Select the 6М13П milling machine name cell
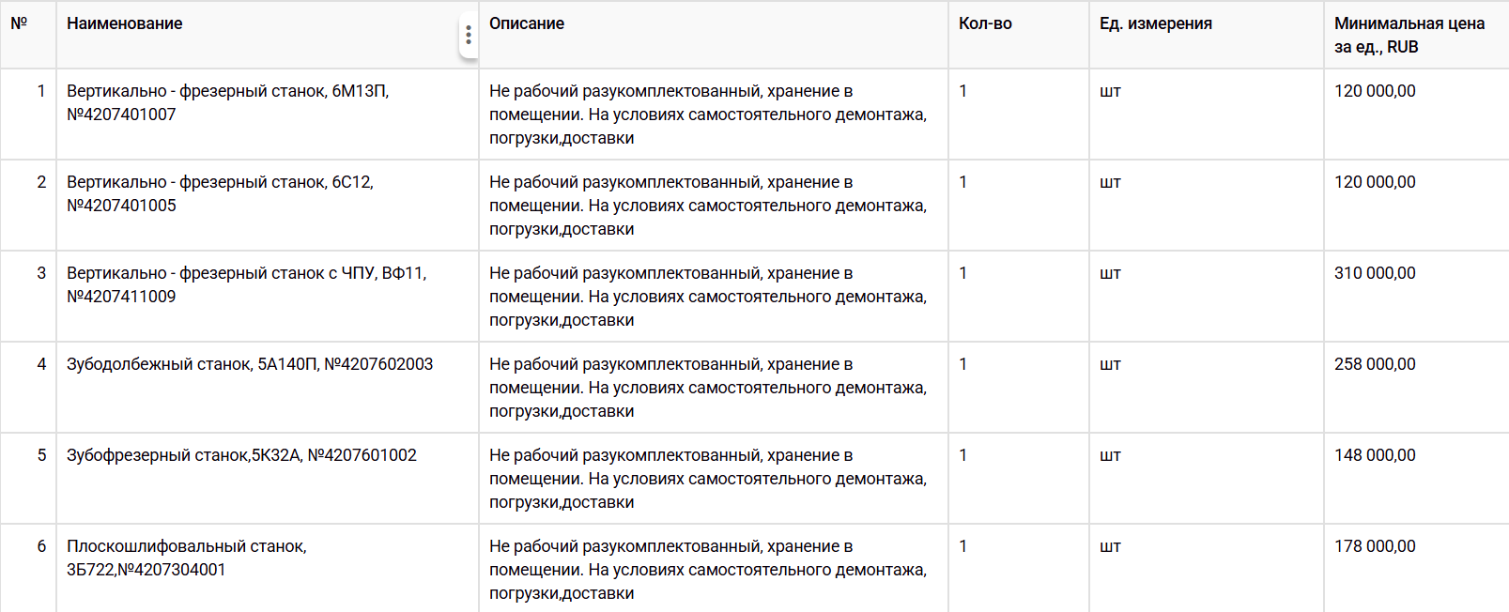This screenshot has height=612, width=1509. tap(227, 103)
